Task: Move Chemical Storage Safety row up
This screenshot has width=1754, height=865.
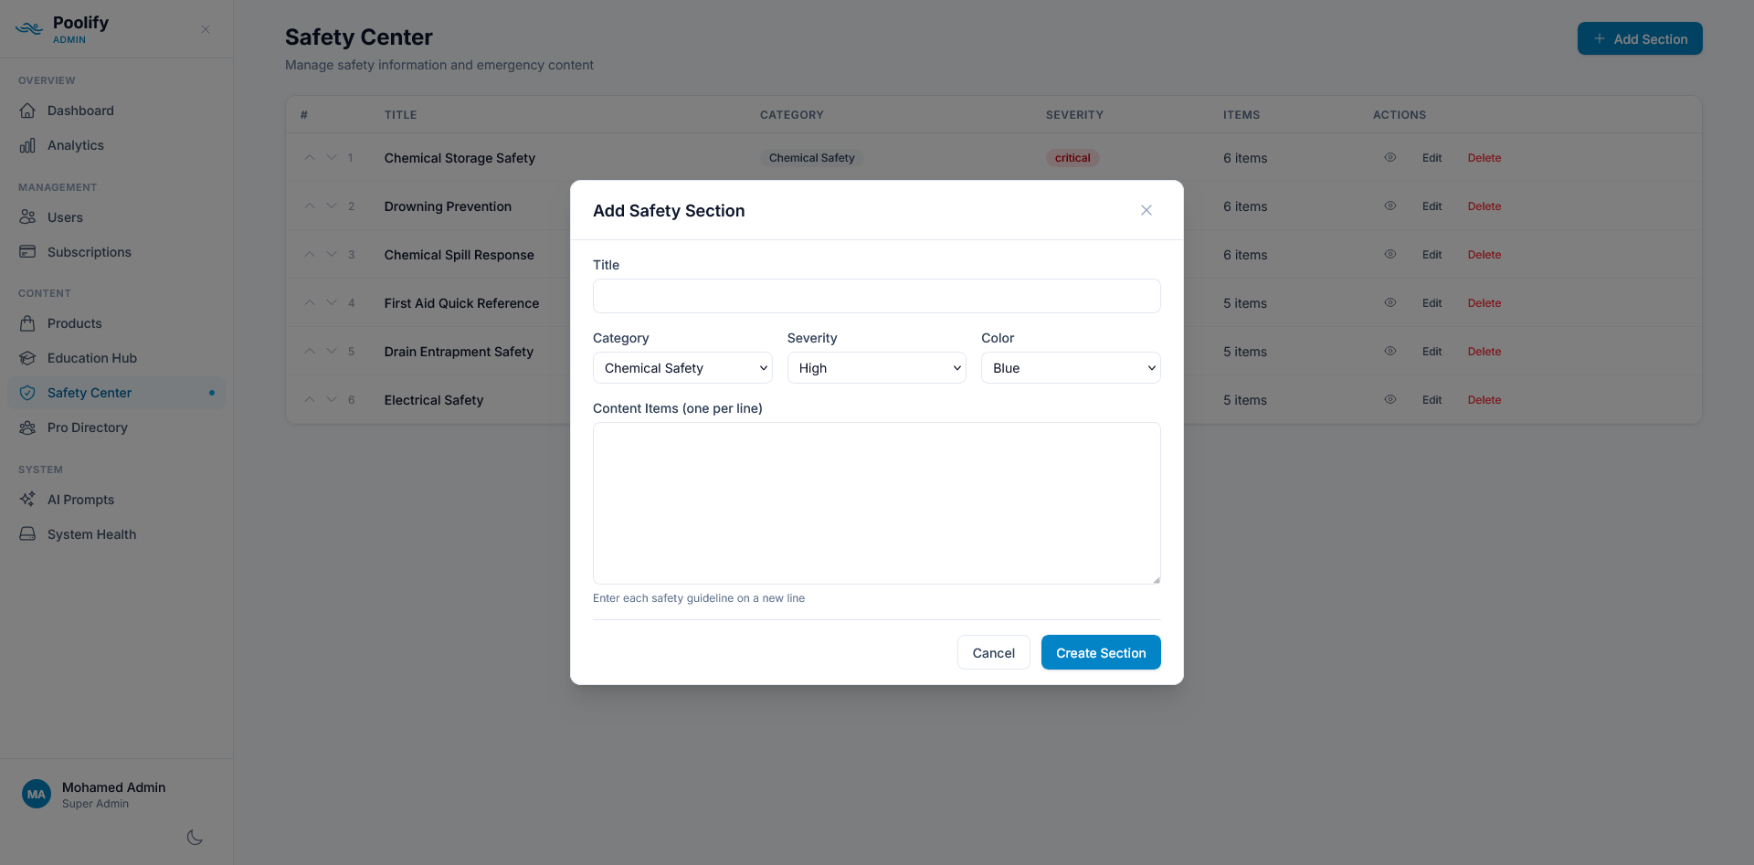Action: (x=310, y=158)
